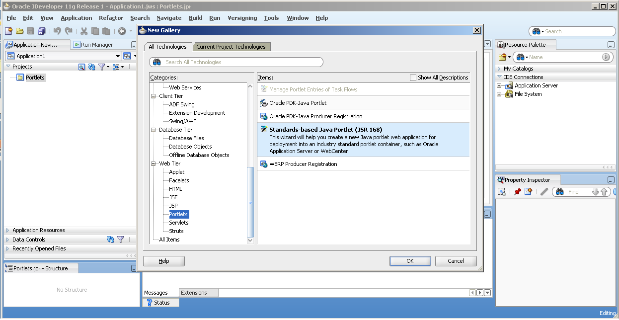The width and height of the screenshot is (619, 320).
Task: Select WSRP Producer Registration item
Action: [x=363, y=164]
